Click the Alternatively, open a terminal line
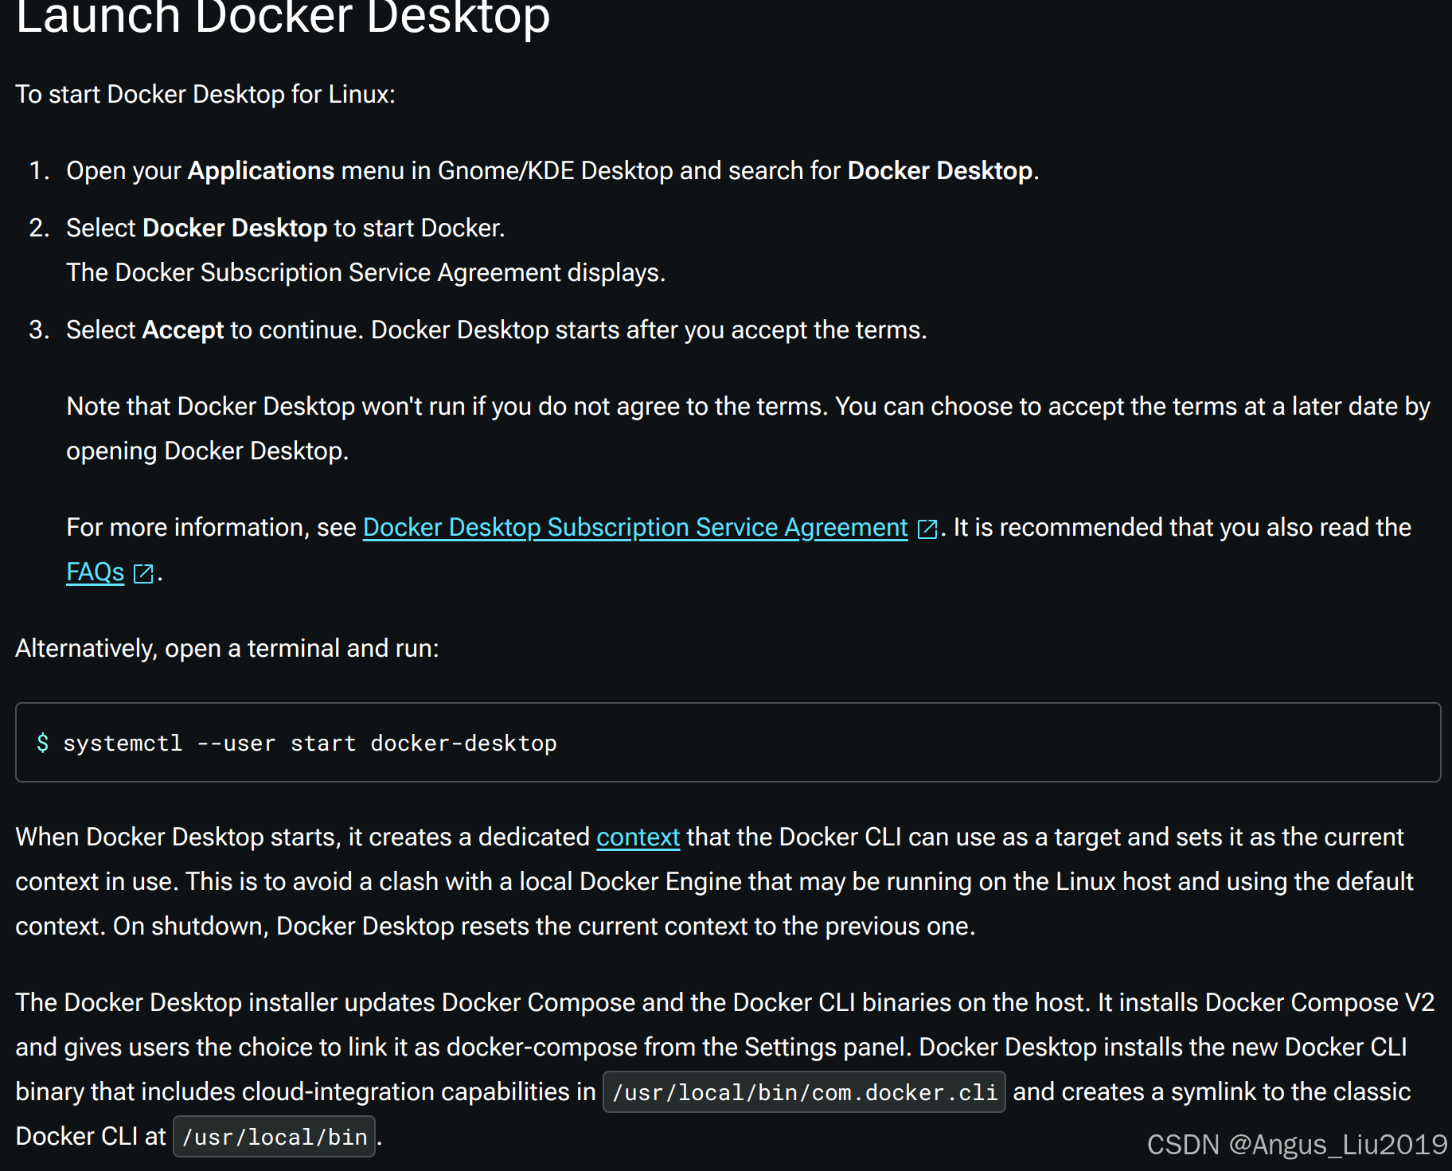 click(227, 648)
